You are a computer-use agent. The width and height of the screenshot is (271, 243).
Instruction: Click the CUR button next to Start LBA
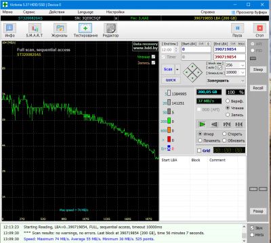pos(201,44)
